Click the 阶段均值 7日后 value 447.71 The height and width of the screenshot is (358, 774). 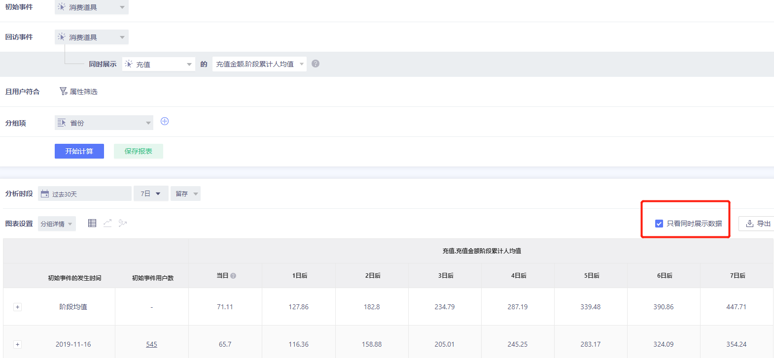(736, 307)
